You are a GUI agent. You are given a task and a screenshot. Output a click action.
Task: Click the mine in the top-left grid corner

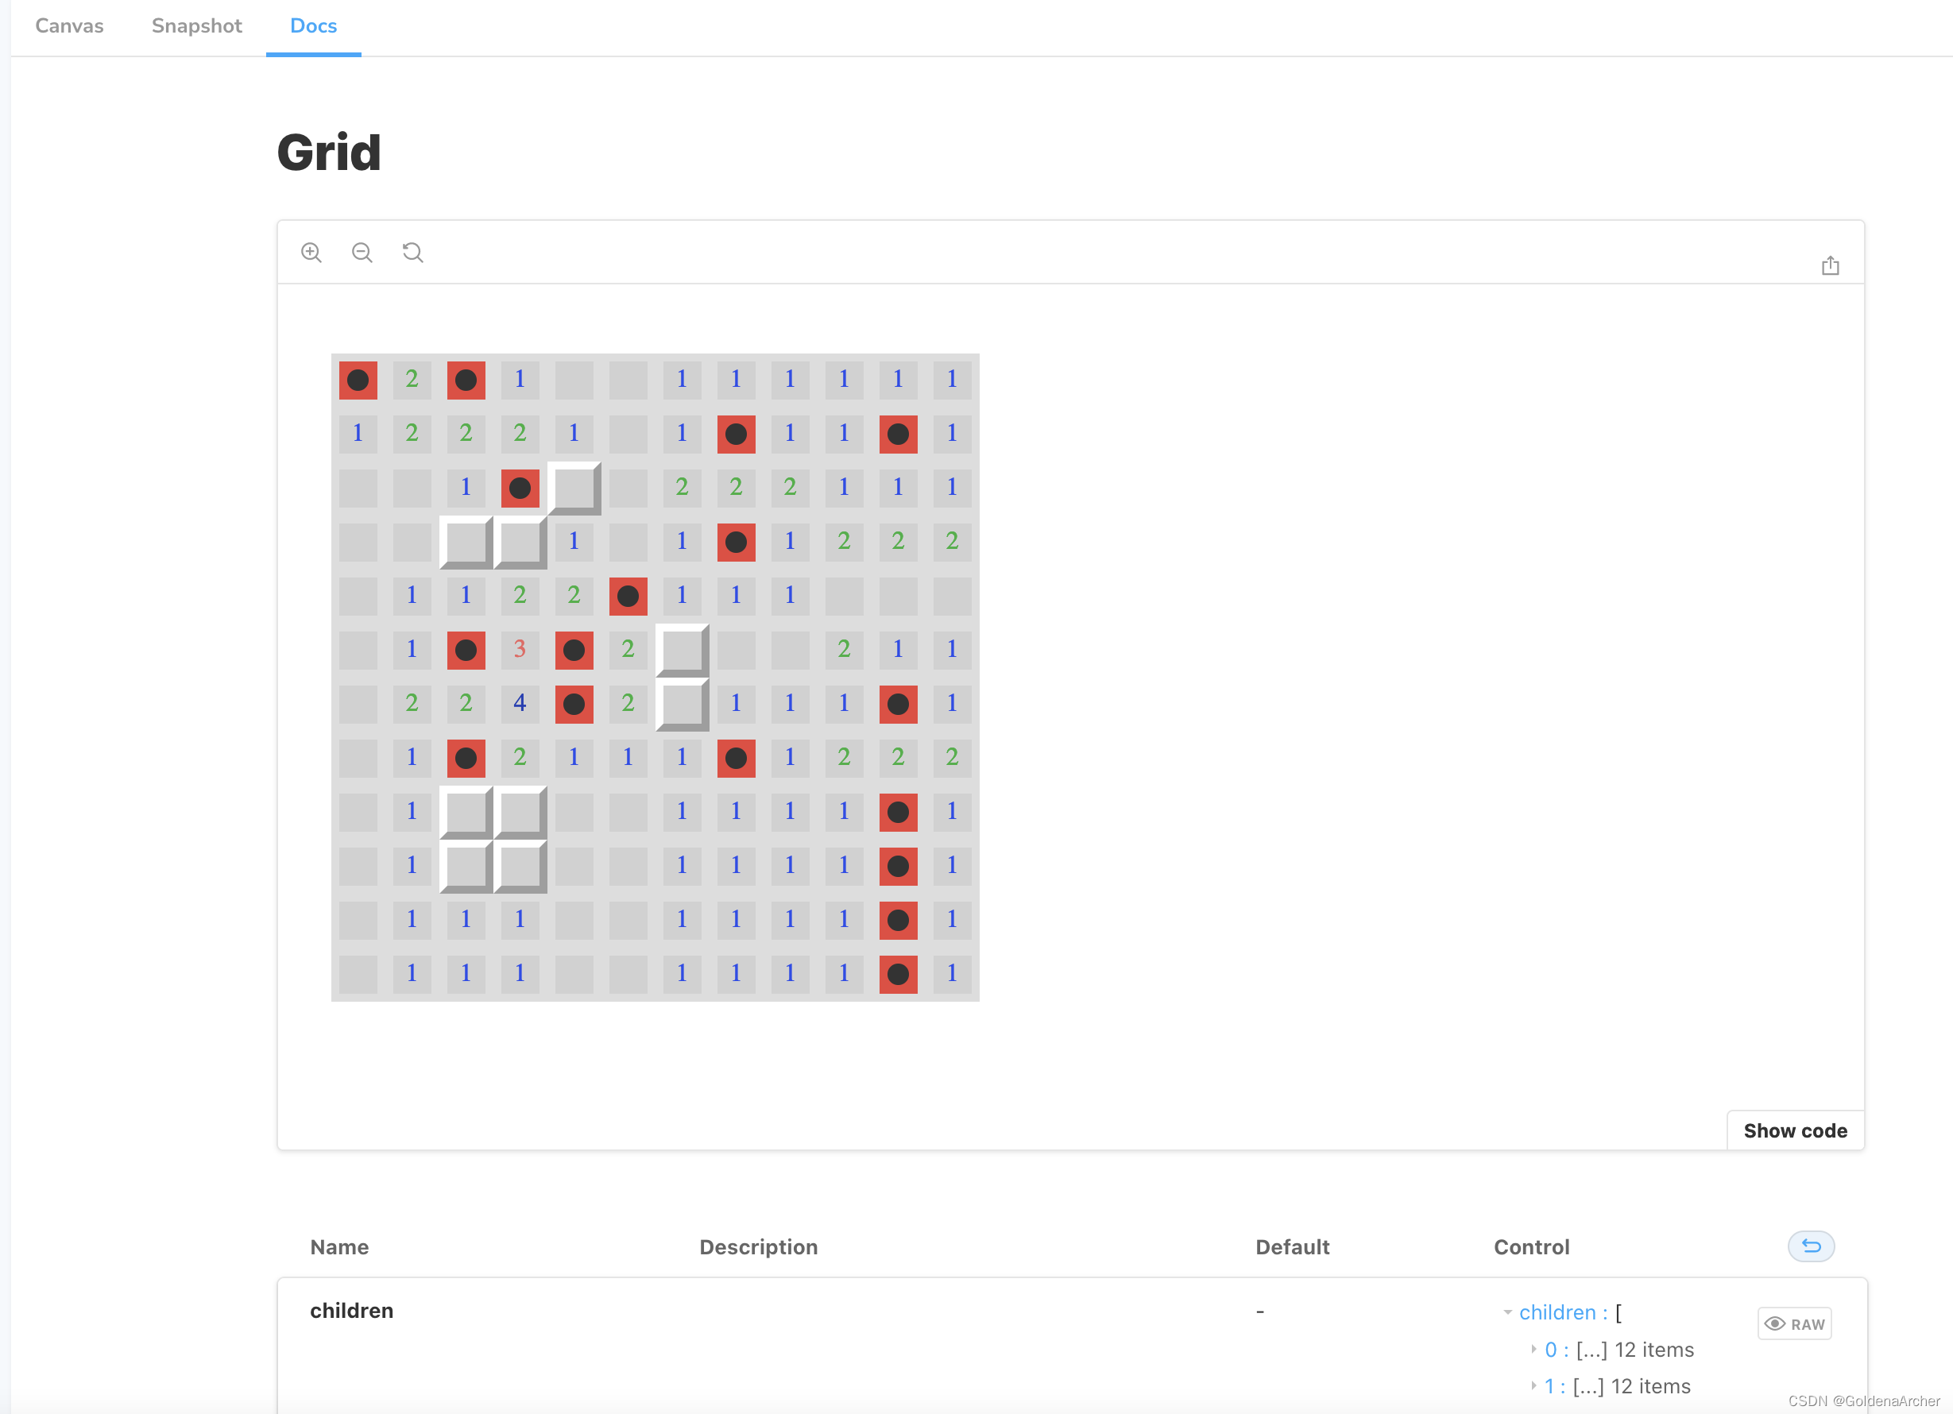(358, 380)
